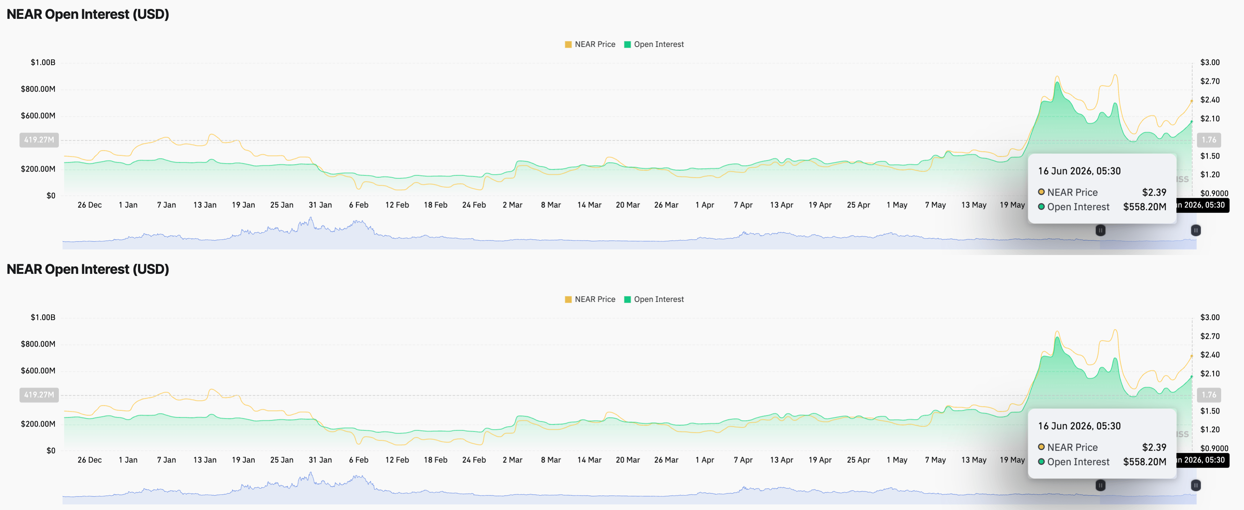Grab the left range handle under upper chart
This screenshot has width=1244, height=510.
1100,230
